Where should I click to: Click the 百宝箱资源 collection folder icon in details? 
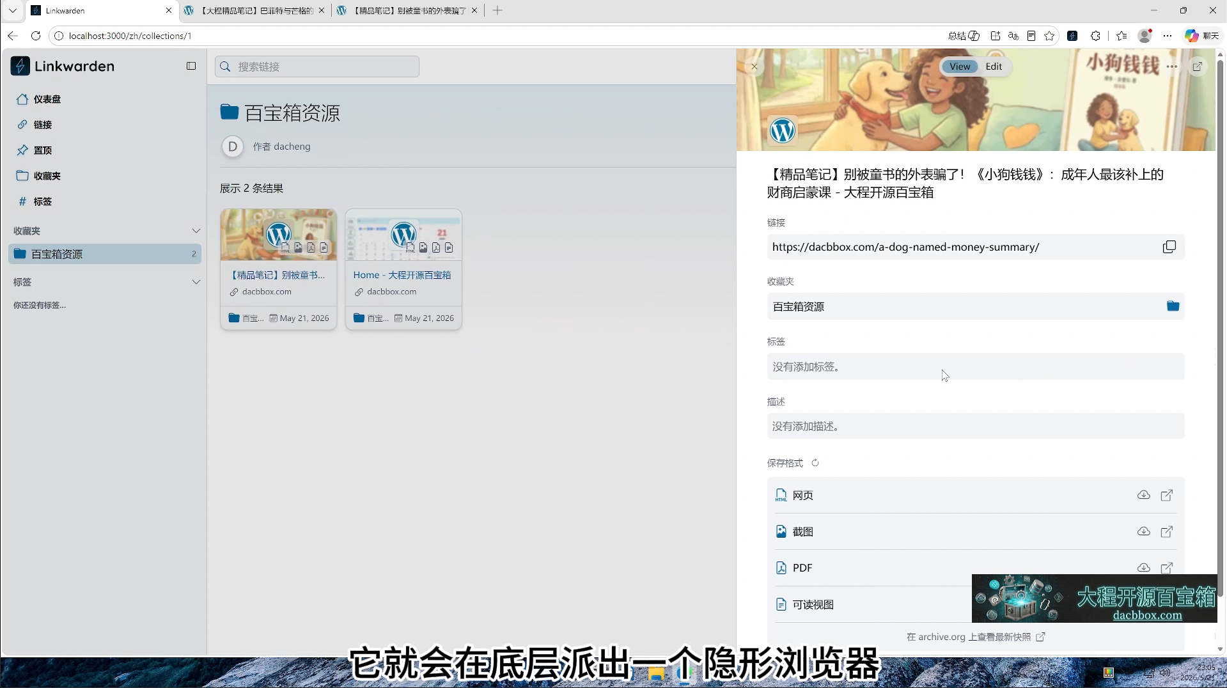[1173, 306]
